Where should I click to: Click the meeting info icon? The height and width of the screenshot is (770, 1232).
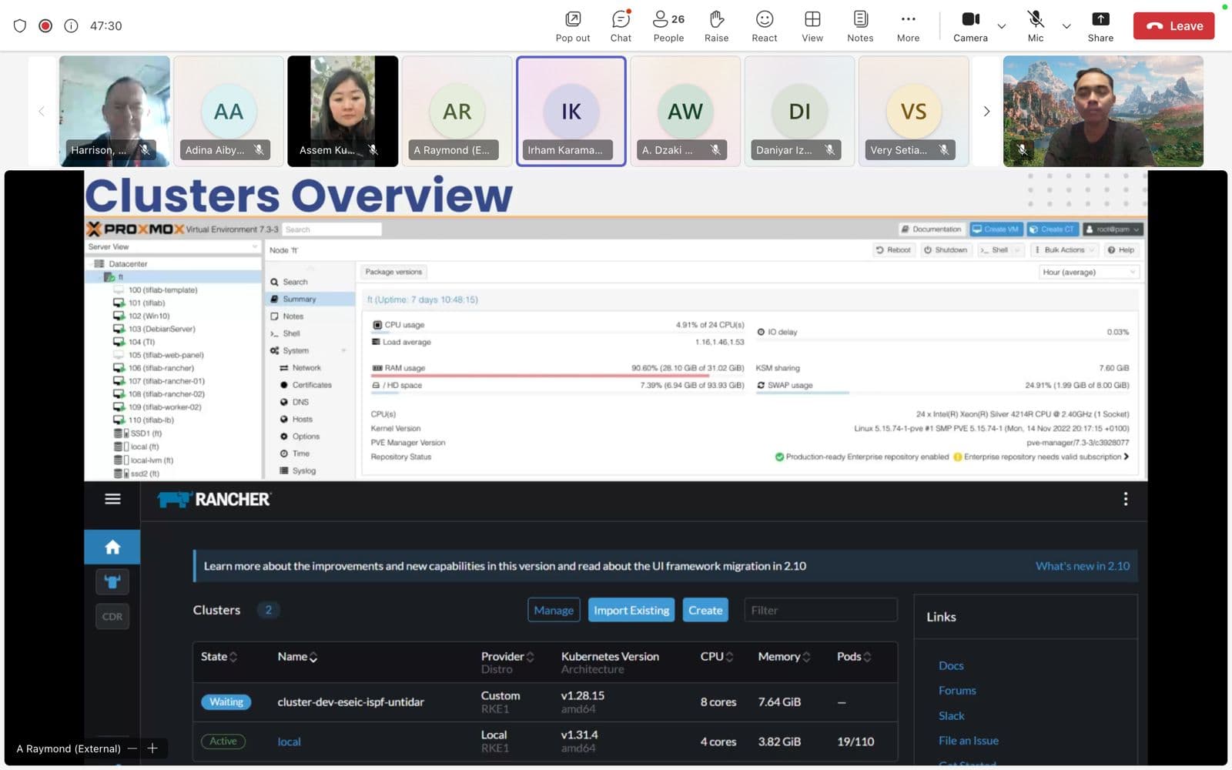click(x=71, y=26)
